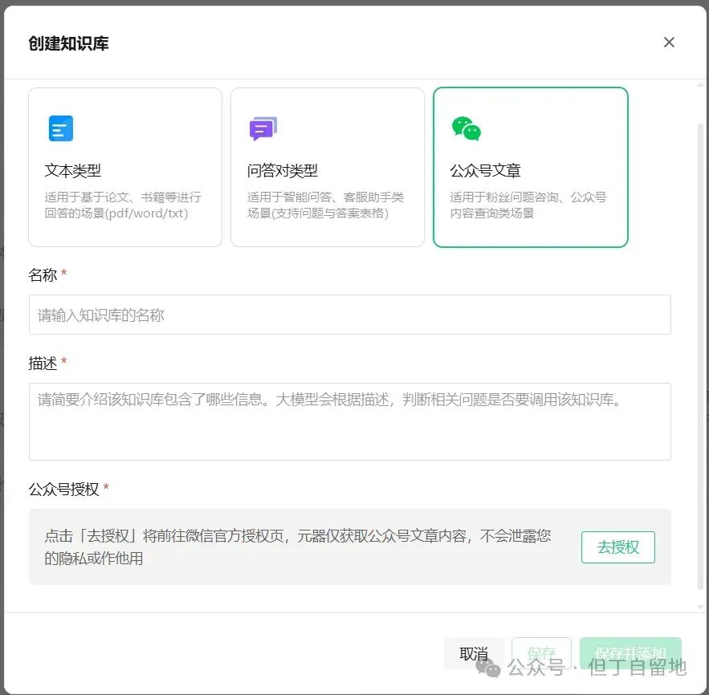This screenshot has height=695, width=709.
Task: Click the green WeChat icon on 公众号文章 card
Action: pos(467,128)
